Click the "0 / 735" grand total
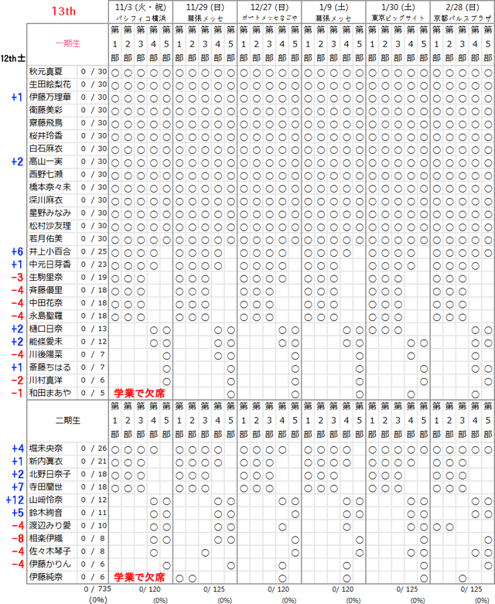This screenshot has width=495, height=604. coord(97,589)
